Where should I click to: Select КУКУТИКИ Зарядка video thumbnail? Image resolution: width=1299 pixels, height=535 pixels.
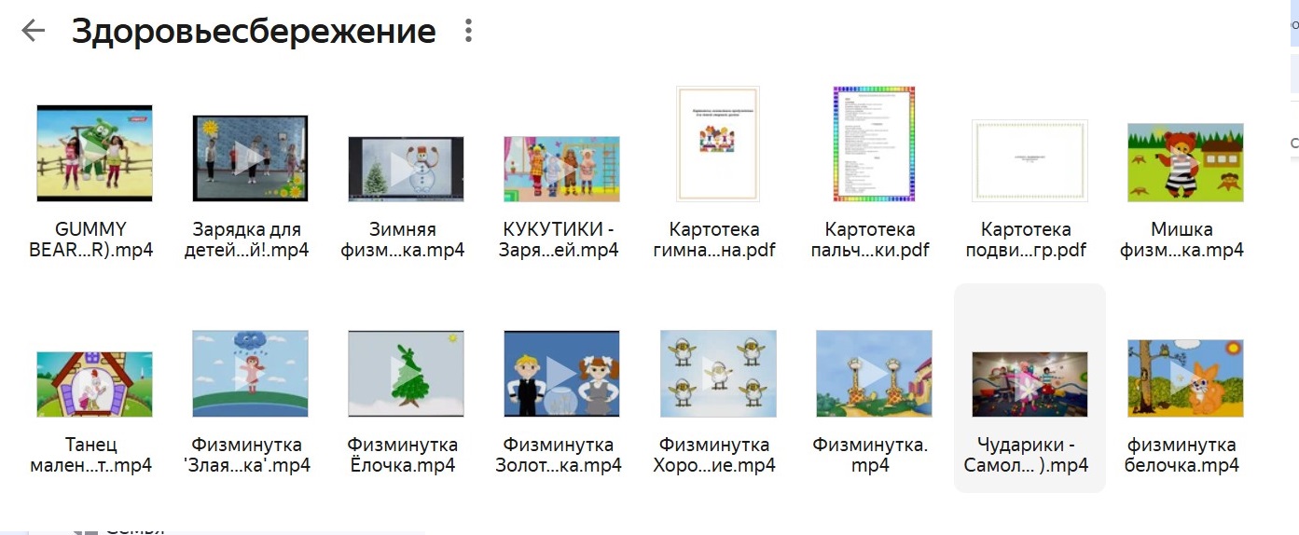click(x=561, y=169)
